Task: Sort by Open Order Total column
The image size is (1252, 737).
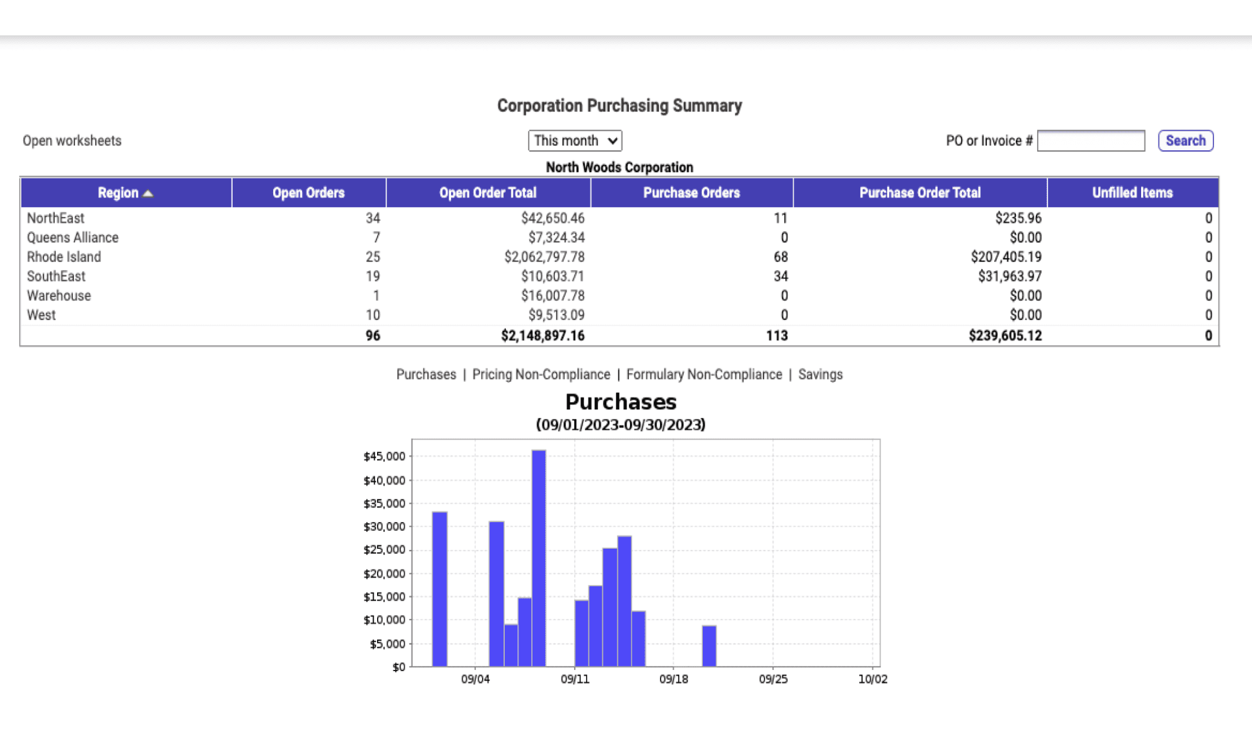Action: (x=487, y=193)
